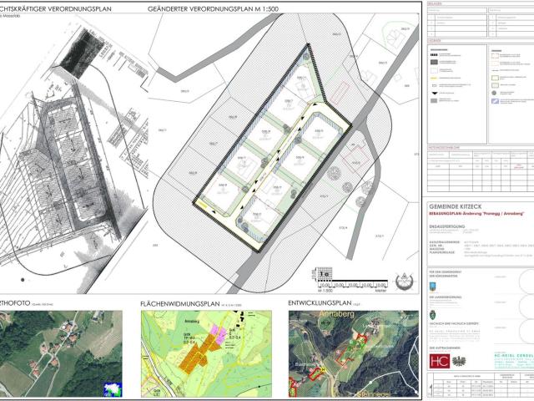The height and width of the screenshot is (401, 534).
Task: Open the Entwicklungsplan satellite map
Action: click(354, 354)
